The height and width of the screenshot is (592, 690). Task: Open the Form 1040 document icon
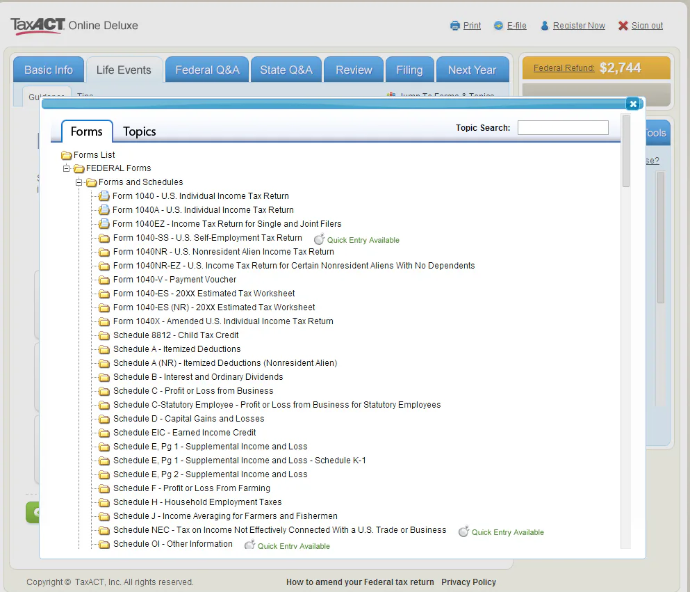pyautogui.click(x=104, y=195)
